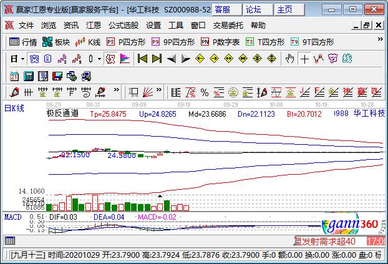Select the Gann fan lines tool
The height and width of the screenshot is (264, 388).
tap(147, 92)
